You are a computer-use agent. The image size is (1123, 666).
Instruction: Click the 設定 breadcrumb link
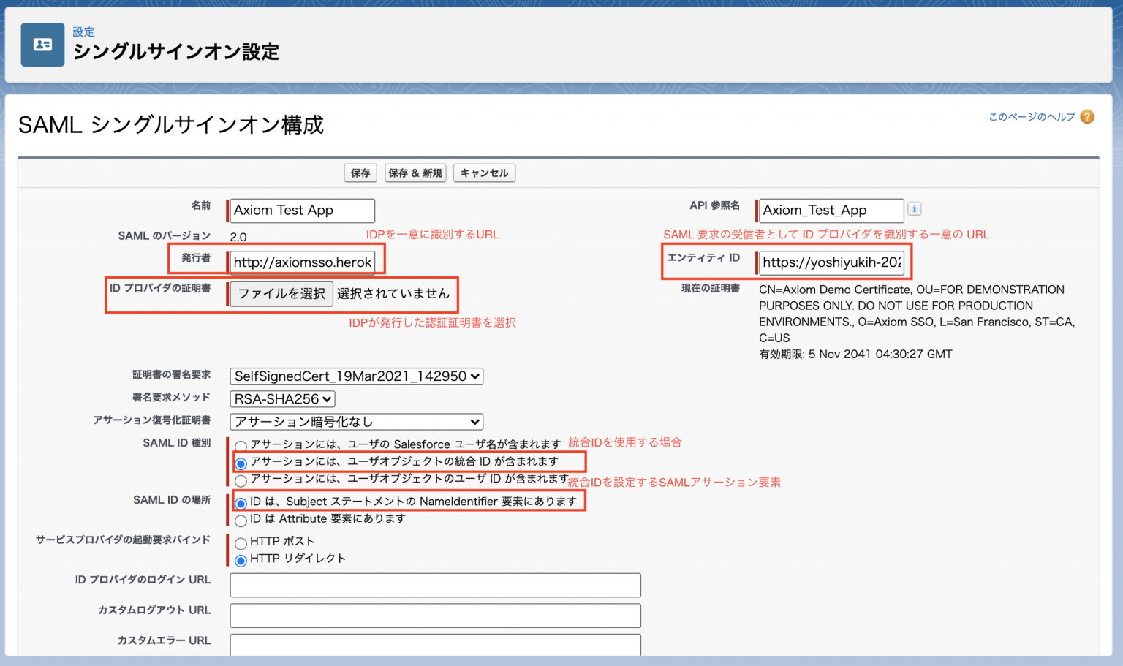coord(83,31)
